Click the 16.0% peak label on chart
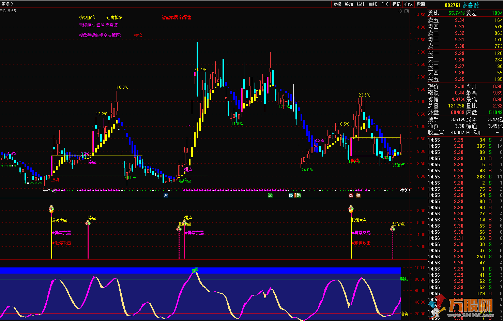The height and width of the screenshot is (321, 503). [122, 87]
